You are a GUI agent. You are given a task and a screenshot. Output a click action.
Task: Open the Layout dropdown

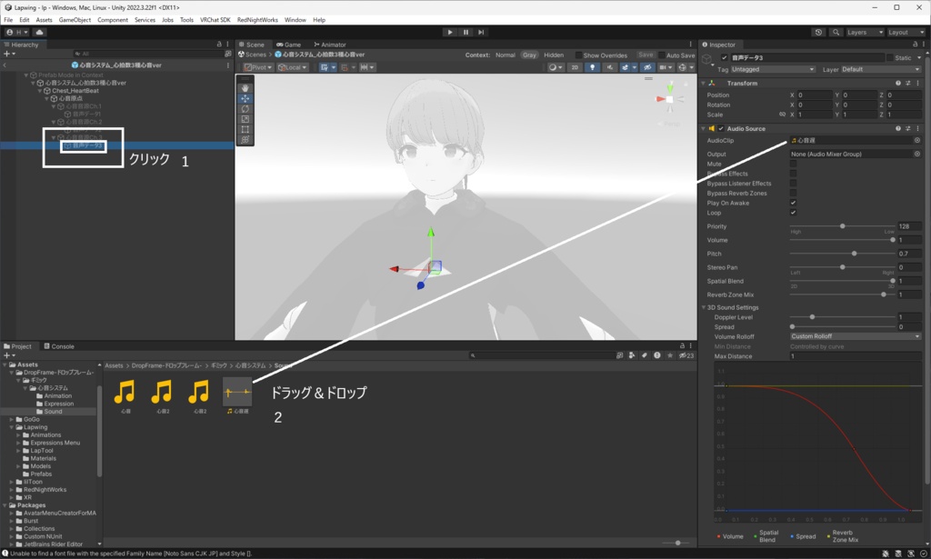906,32
